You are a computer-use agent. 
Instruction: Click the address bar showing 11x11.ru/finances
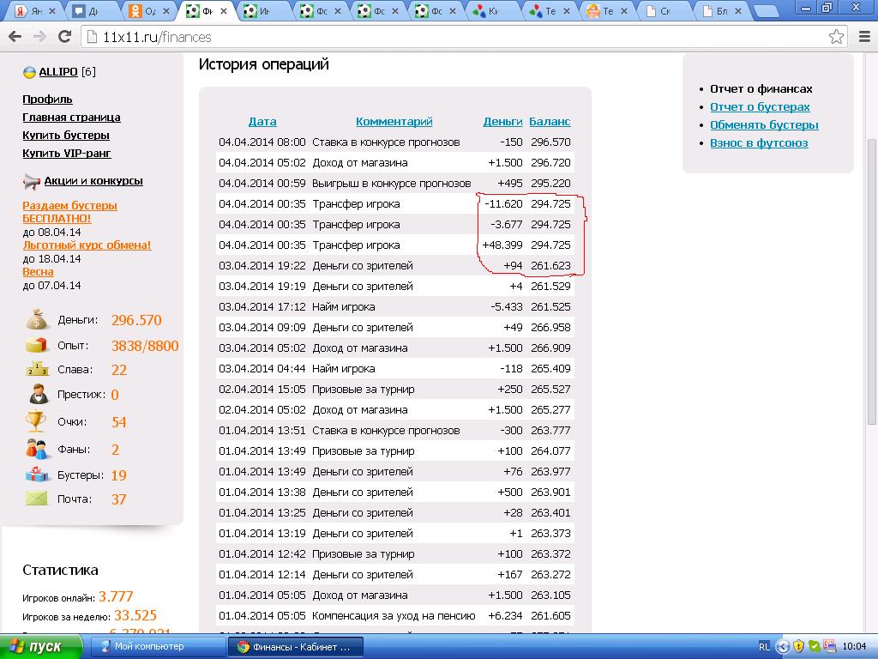(x=454, y=37)
